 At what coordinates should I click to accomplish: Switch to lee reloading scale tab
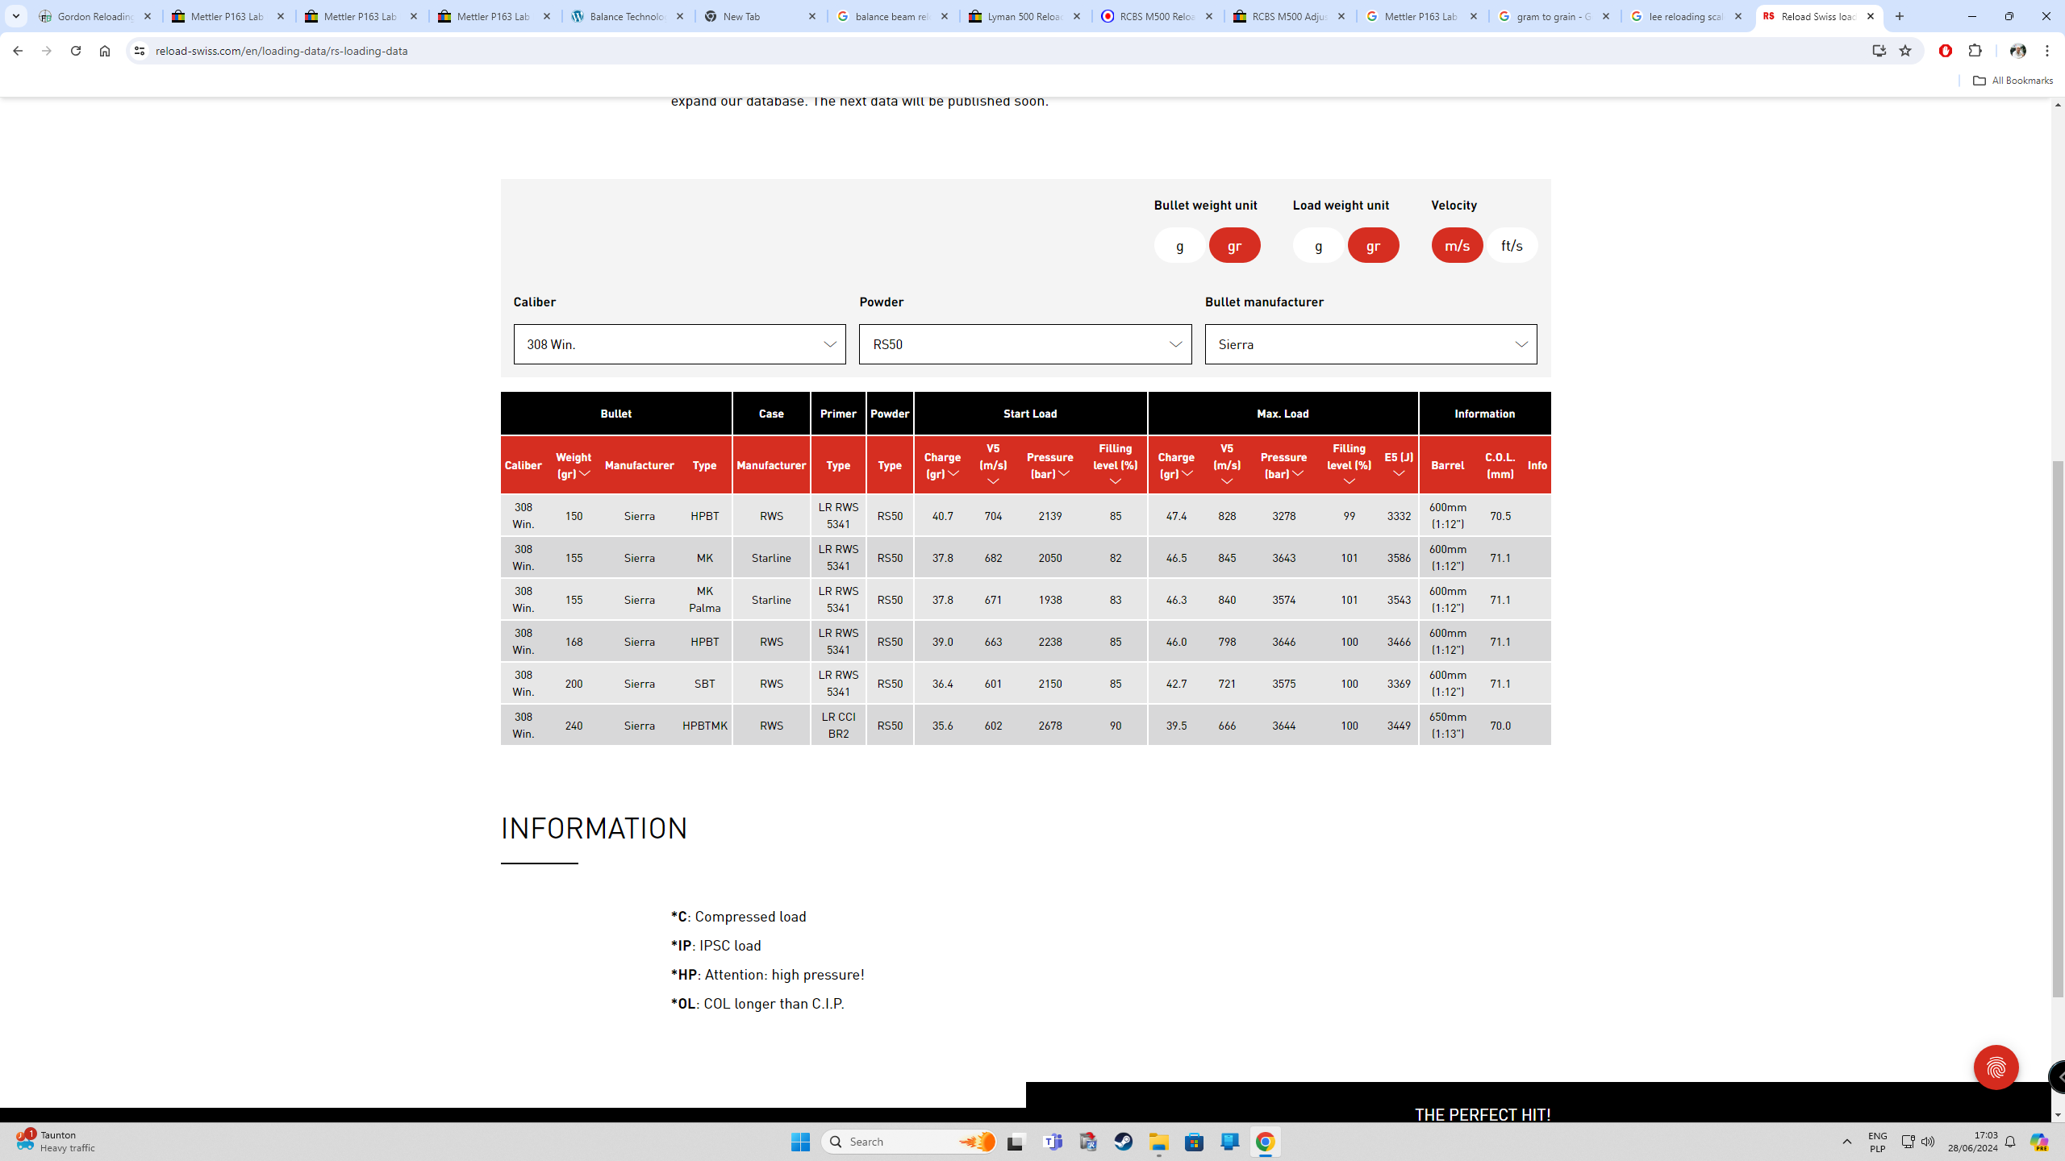pos(1687,16)
